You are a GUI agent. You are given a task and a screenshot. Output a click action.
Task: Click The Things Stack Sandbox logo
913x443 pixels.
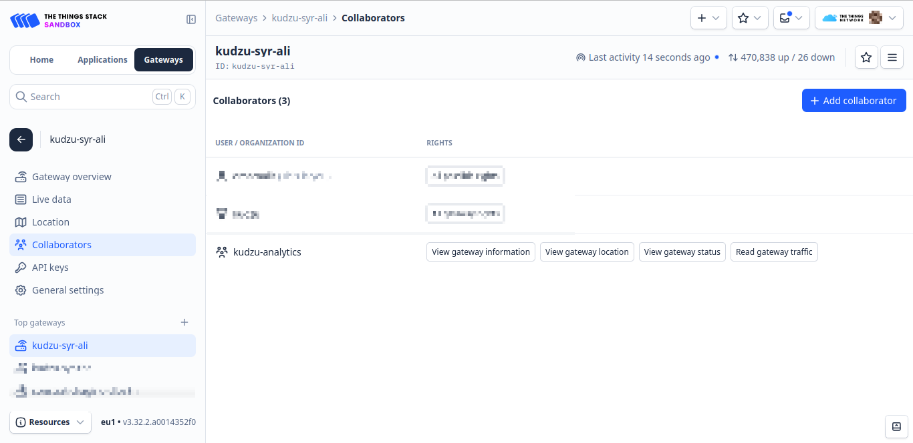click(x=58, y=20)
